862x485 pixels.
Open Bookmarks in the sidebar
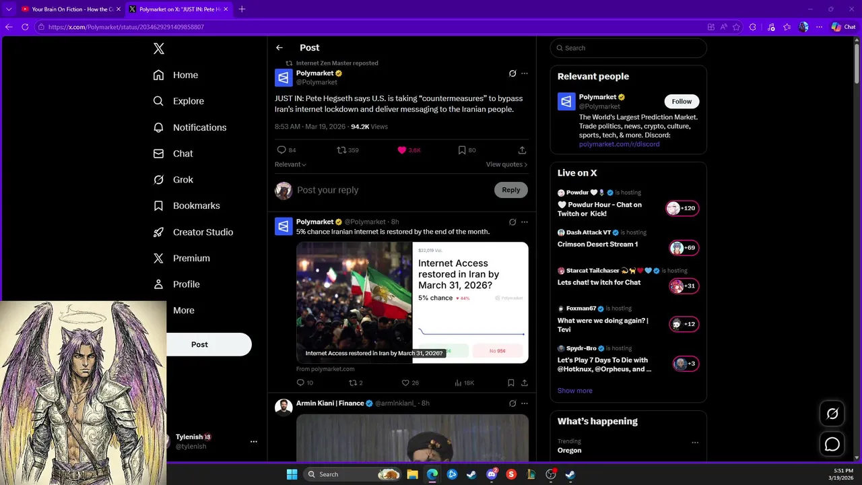coord(187,205)
